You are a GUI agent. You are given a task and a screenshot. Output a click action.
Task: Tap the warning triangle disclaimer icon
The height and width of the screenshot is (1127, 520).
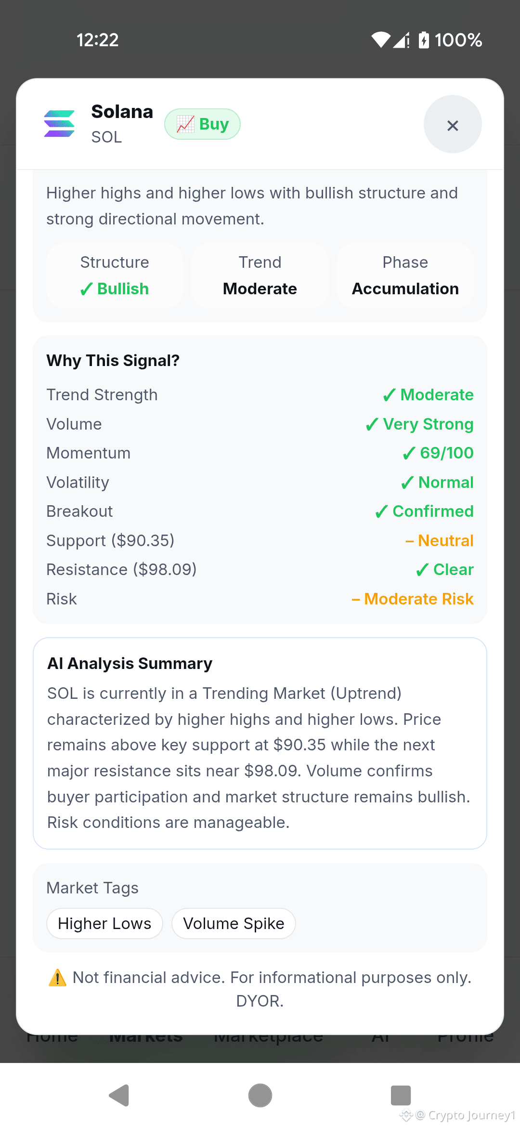click(x=58, y=978)
